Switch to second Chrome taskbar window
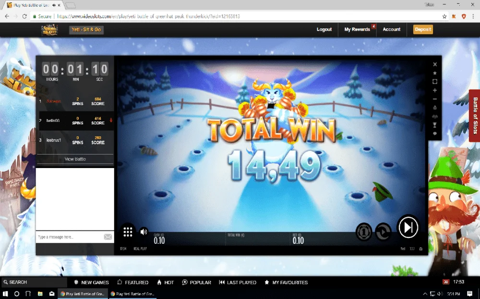The height and width of the screenshot is (299, 480). click(x=133, y=294)
